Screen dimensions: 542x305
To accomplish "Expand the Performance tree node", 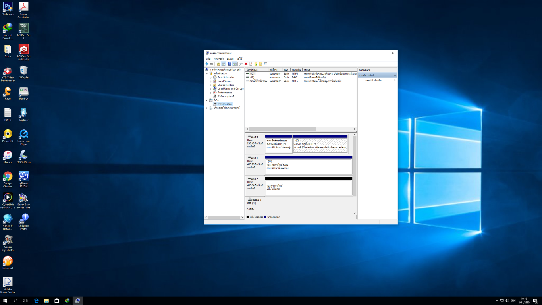I will 211,93.
